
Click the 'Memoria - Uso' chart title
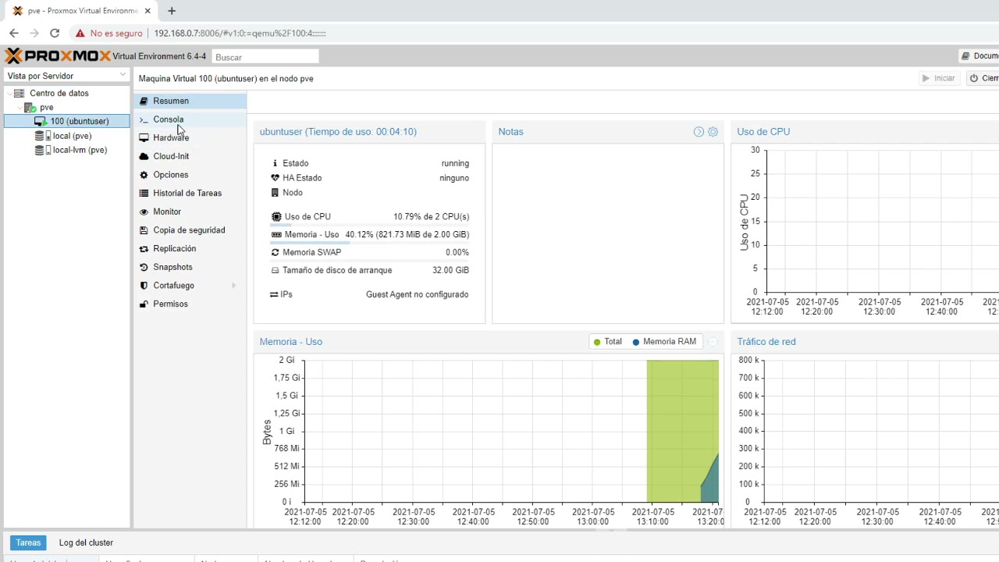coord(291,342)
